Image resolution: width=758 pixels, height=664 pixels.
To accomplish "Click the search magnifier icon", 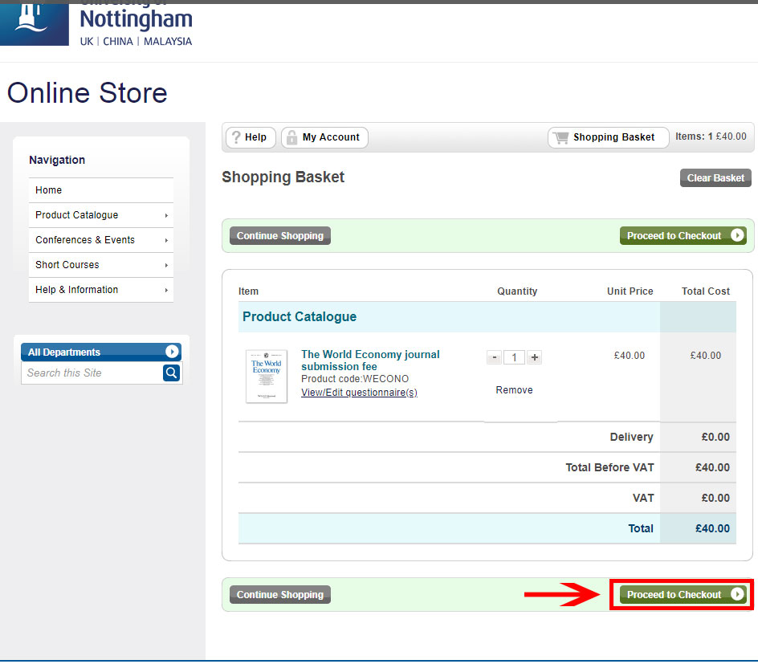I will pos(171,373).
